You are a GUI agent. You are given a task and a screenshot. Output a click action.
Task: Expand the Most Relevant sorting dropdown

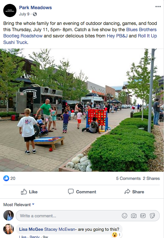[x=19, y=205]
